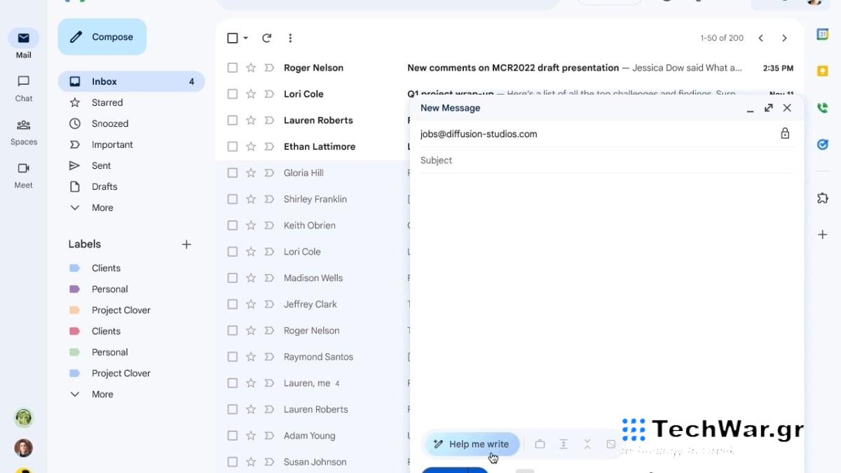Star the email from Roger Nelson
Image resolution: width=841 pixels, height=473 pixels.
(x=250, y=67)
